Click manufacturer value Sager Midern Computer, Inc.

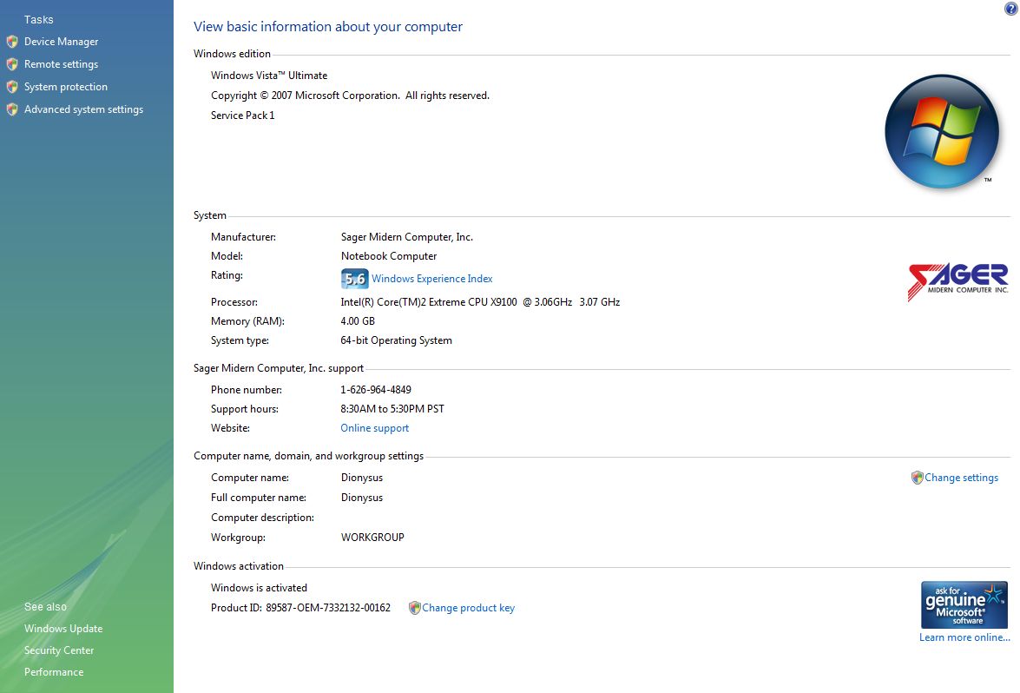[x=406, y=237]
